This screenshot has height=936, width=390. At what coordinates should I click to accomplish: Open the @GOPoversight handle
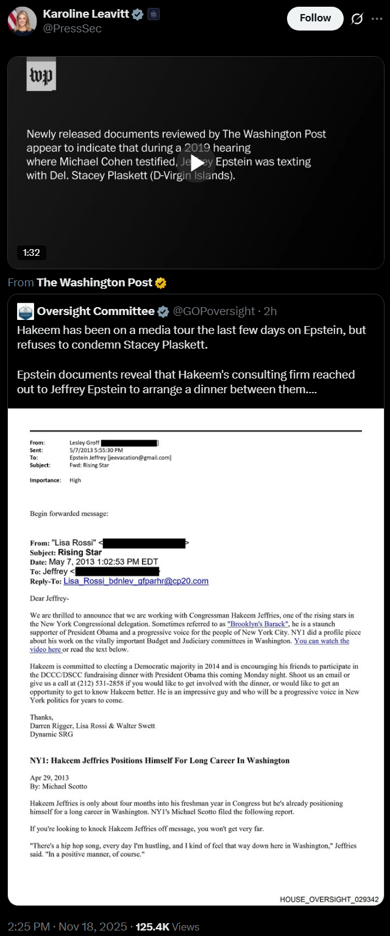214,311
